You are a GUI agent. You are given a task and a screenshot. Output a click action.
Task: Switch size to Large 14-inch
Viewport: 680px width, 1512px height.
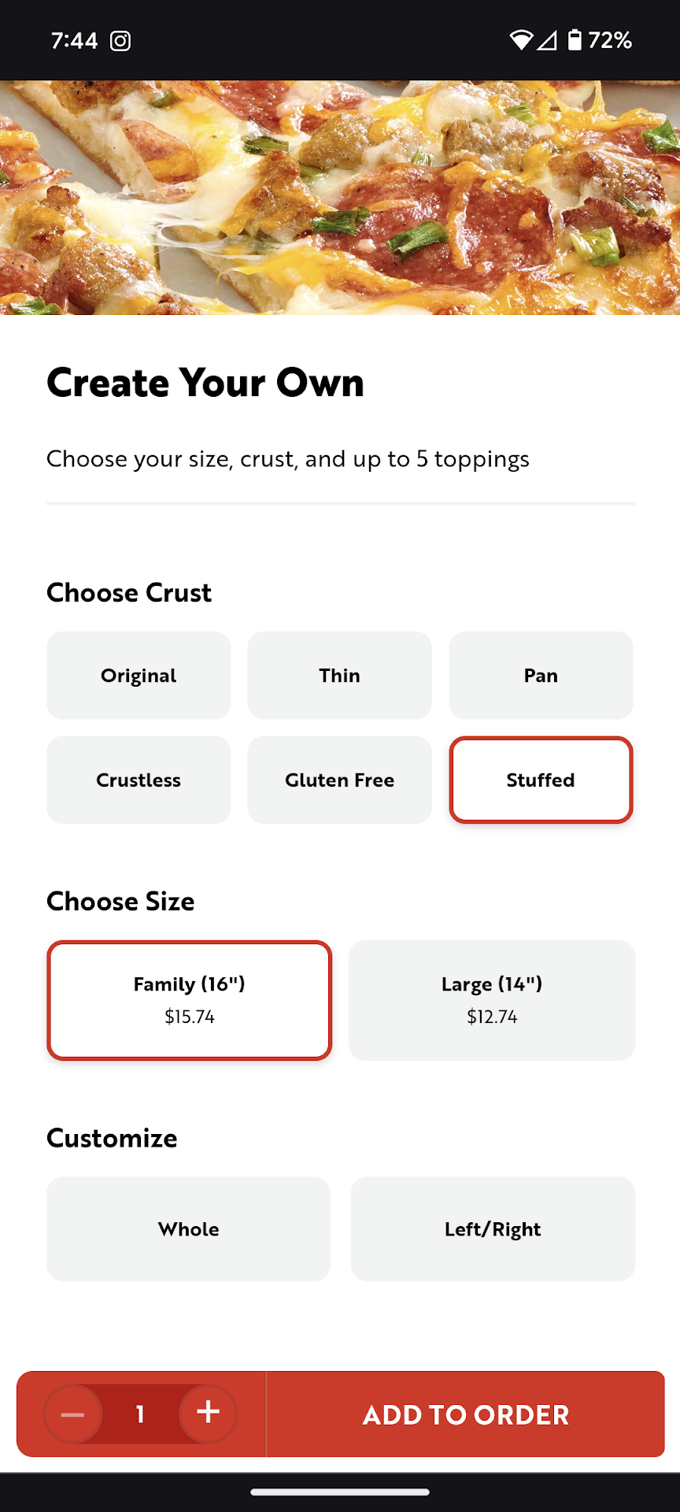tap(492, 1000)
